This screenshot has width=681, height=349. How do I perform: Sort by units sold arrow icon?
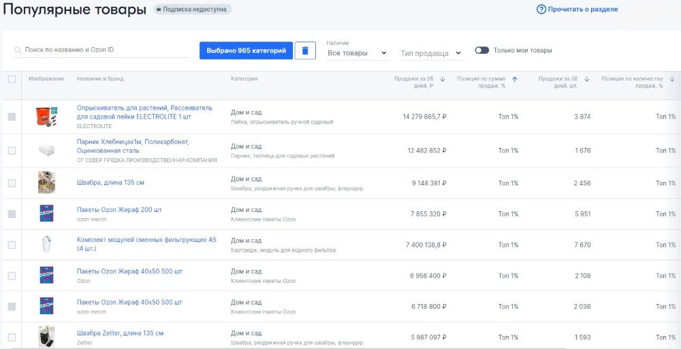pyautogui.click(x=587, y=79)
